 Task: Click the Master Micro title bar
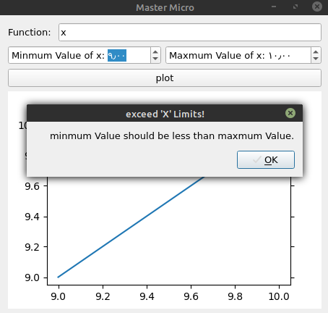pos(165,7)
